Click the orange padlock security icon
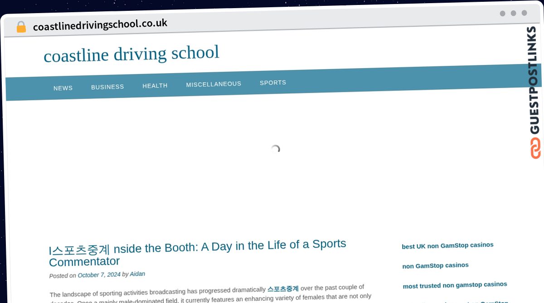This screenshot has height=303, width=544. 21,27
